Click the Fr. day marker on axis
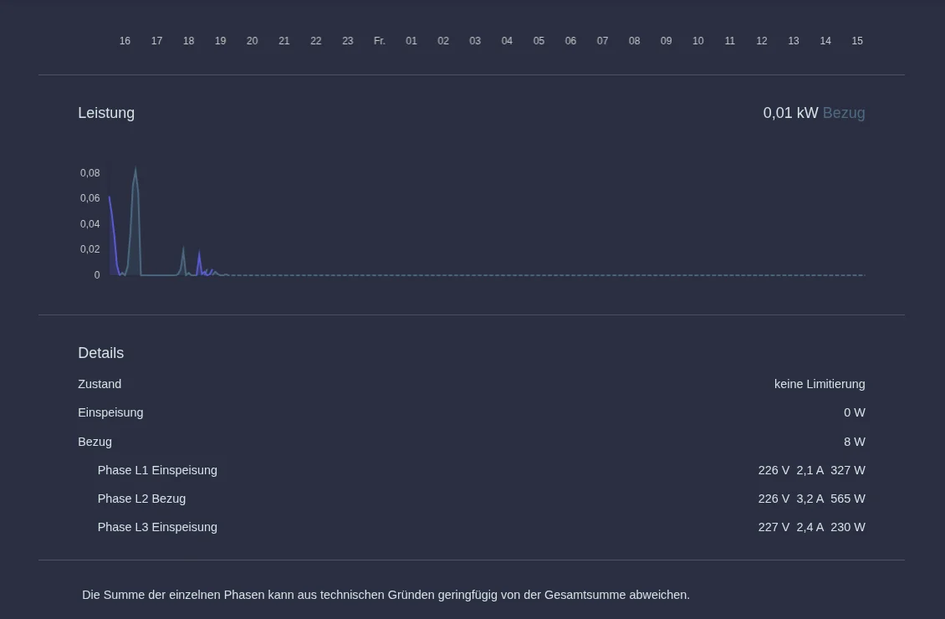Image resolution: width=945 pixels, height=619 pixels. point(379,41)
